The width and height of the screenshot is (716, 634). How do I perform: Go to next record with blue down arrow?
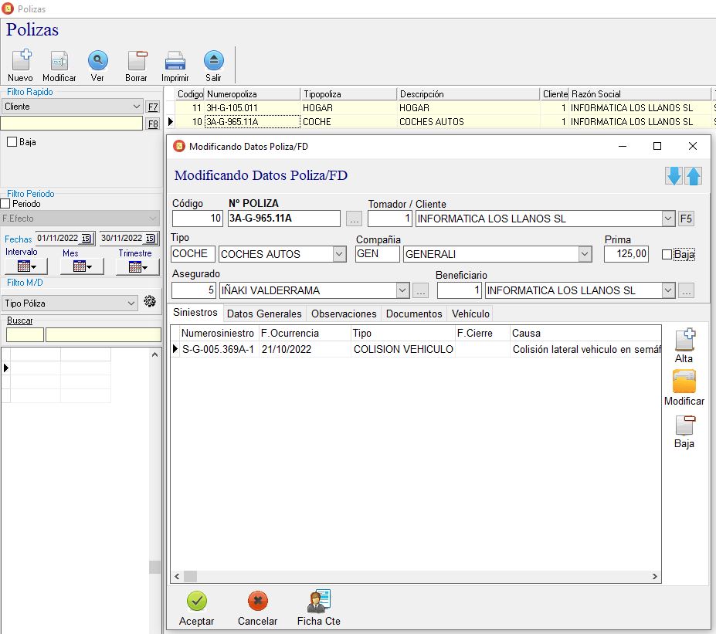tap(674, 176)
